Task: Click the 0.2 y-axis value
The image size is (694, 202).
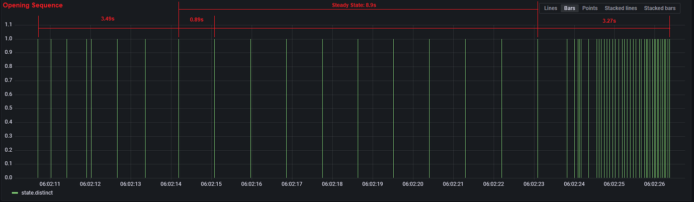Action: click(8, 150)
